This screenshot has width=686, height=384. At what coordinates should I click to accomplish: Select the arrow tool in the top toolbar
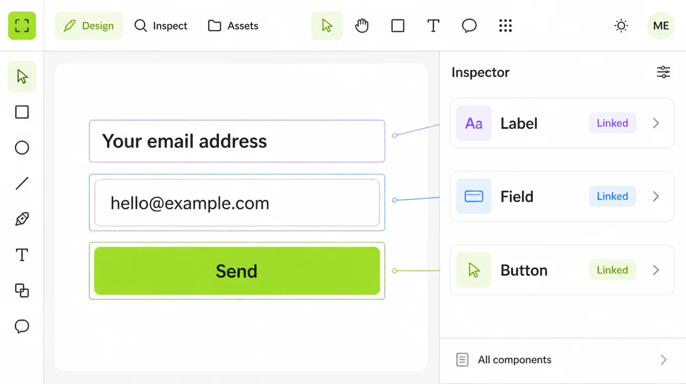(x=327, y=26)
